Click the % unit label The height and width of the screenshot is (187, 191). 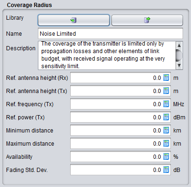[x=176, y=157]
